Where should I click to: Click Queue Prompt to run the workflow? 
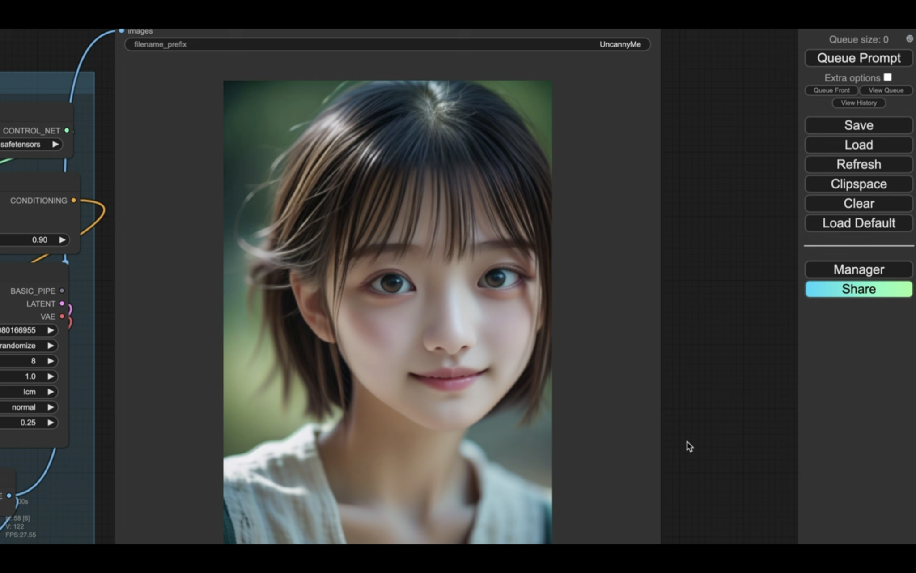858,58
